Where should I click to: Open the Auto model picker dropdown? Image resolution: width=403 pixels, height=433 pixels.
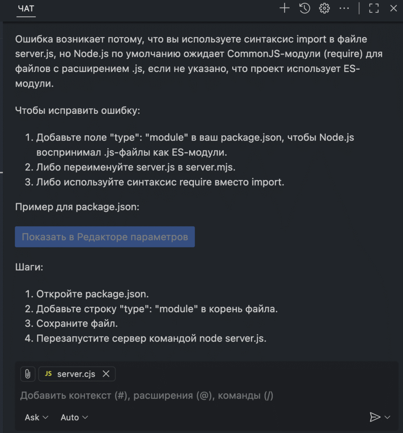click(x=74, y=417)
